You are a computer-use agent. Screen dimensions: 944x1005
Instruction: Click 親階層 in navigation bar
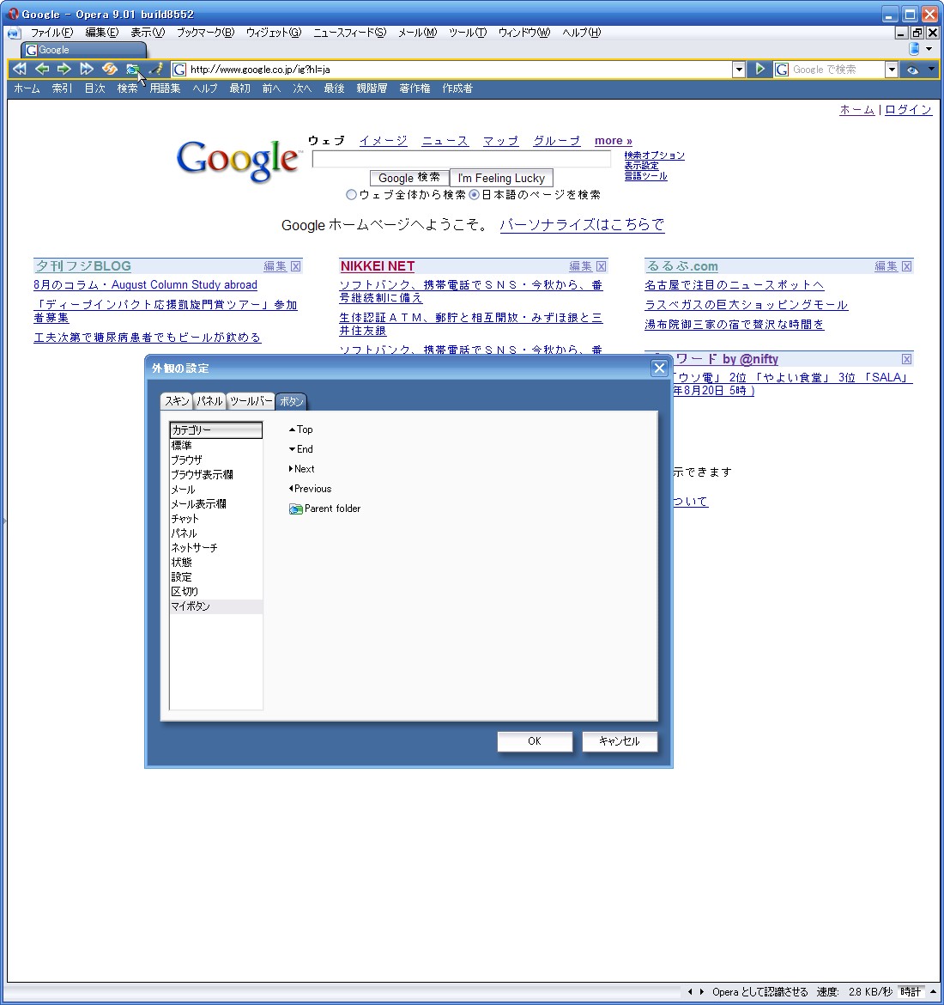tap(372, 88)
